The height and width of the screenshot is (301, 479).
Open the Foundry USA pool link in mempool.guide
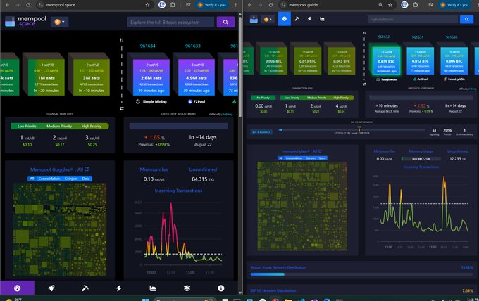(454, 79)
